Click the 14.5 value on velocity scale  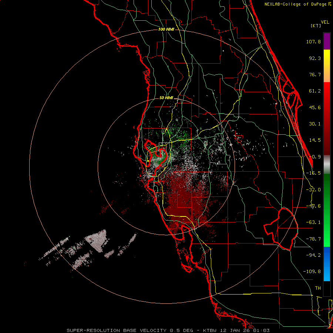click(315, 140)
